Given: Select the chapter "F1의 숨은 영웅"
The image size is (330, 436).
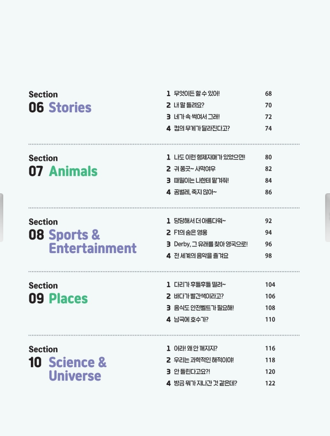Looking at the screenshot, I should (191, 233).
